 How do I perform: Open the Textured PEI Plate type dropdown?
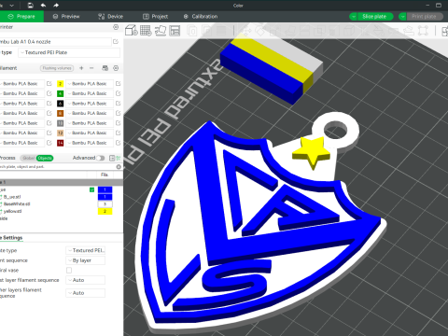69,52
